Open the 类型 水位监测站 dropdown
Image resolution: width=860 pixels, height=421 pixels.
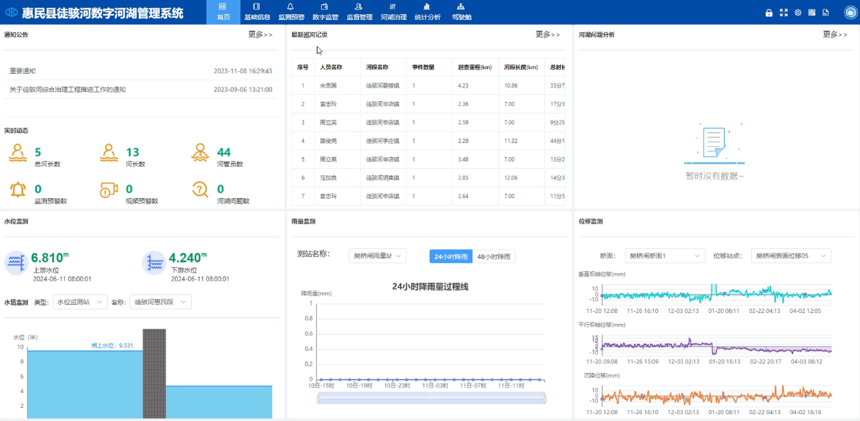(x=80, y=301)
